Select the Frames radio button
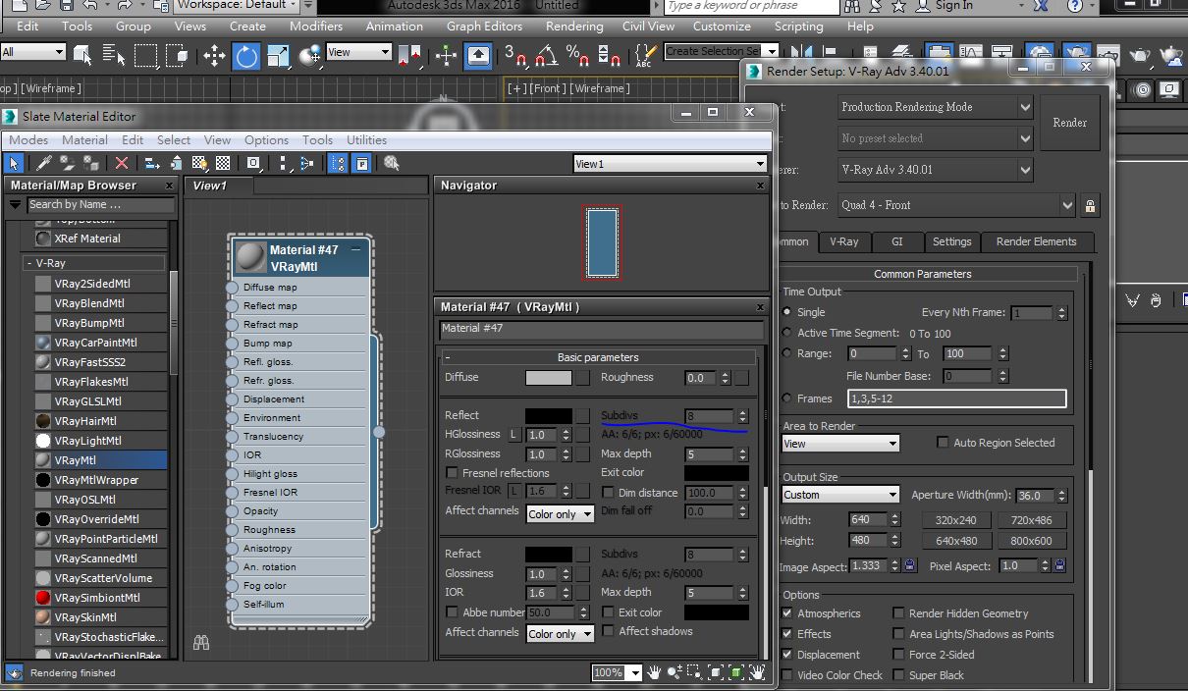 pos(786,399)
